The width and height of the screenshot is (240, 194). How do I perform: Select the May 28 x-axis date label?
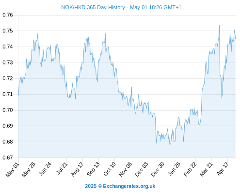[x=29, y=170]
